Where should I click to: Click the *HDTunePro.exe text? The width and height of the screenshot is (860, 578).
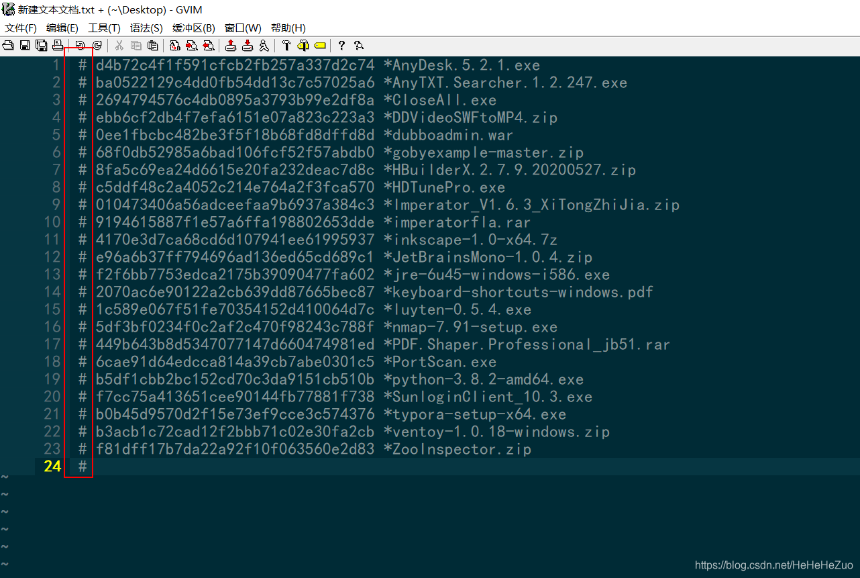tap(444, 187)
